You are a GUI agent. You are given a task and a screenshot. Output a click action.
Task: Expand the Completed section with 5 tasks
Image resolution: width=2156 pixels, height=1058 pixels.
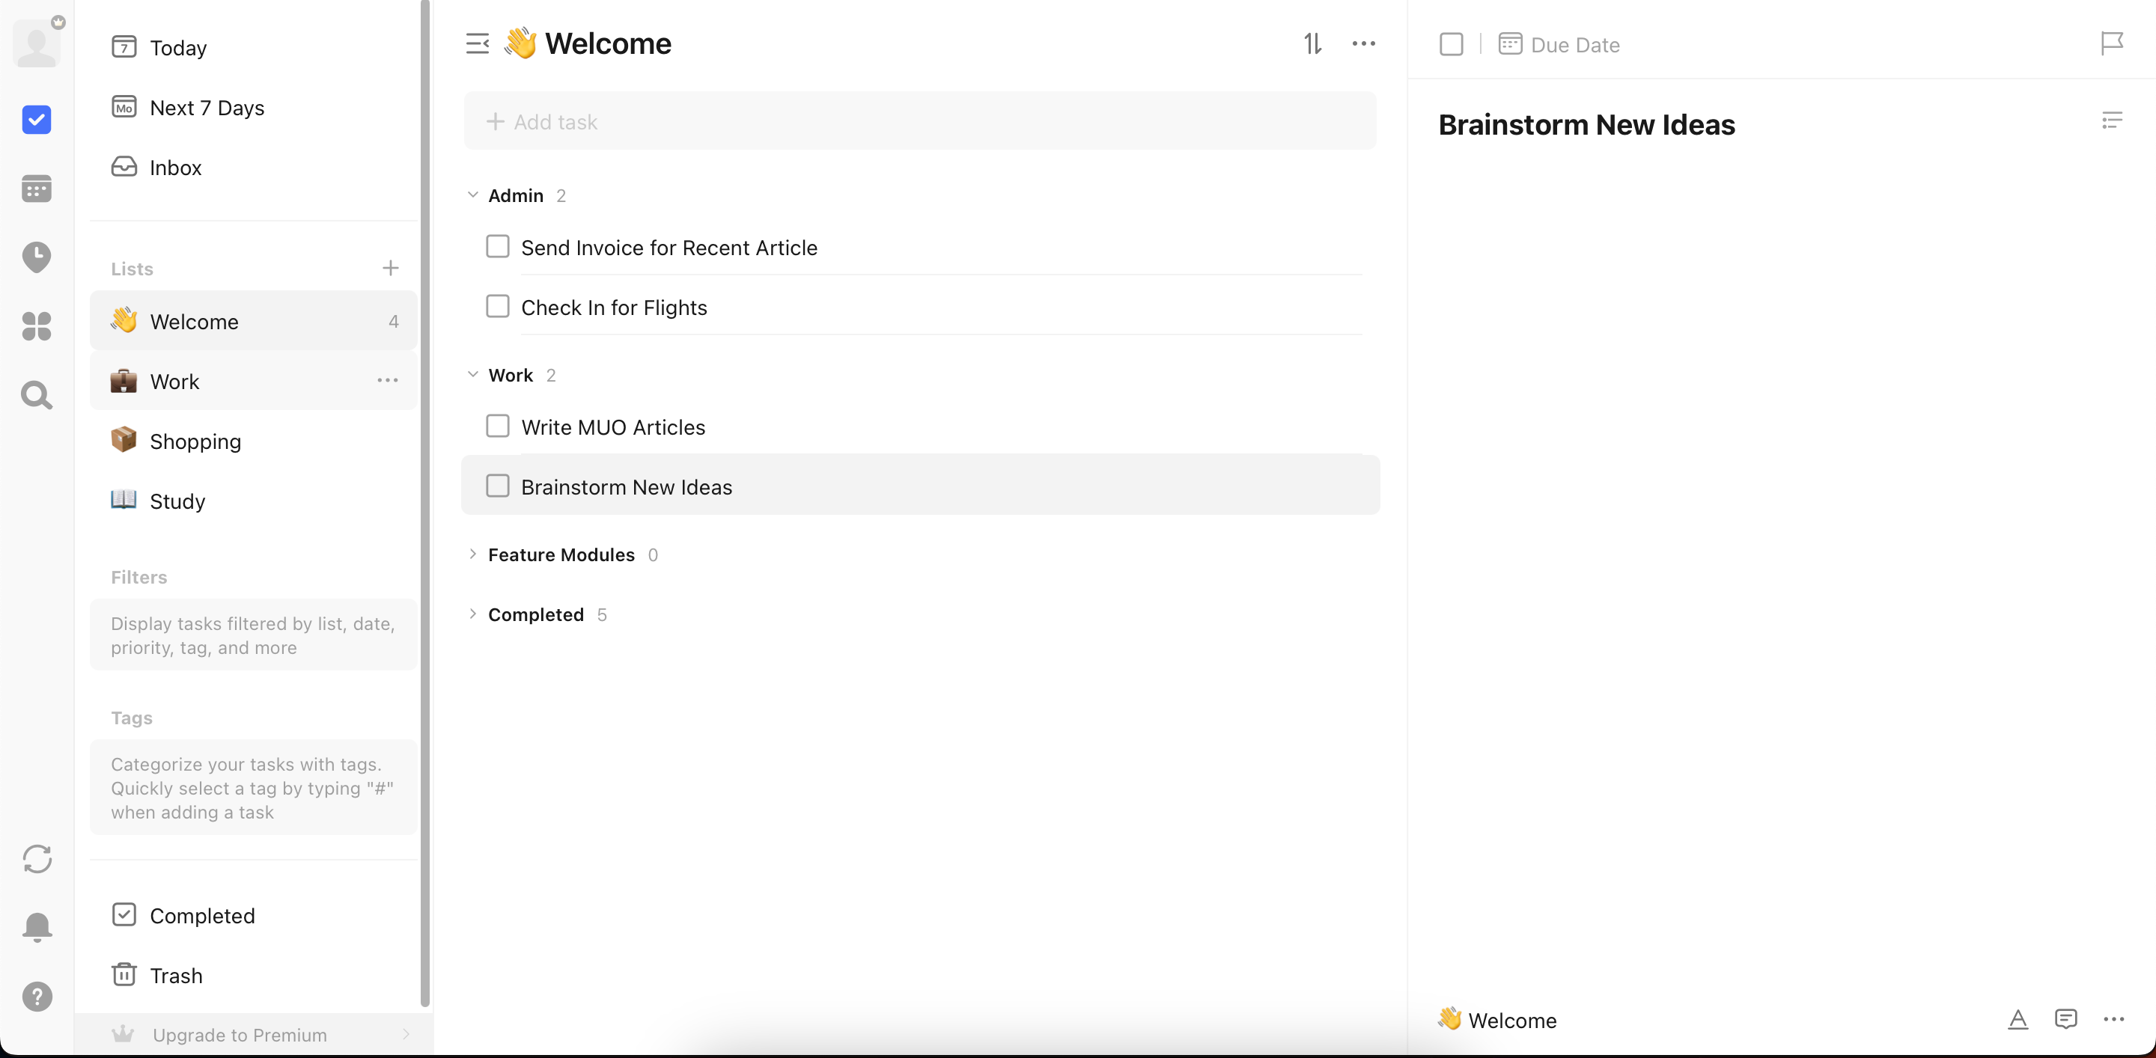coord(473,615)
